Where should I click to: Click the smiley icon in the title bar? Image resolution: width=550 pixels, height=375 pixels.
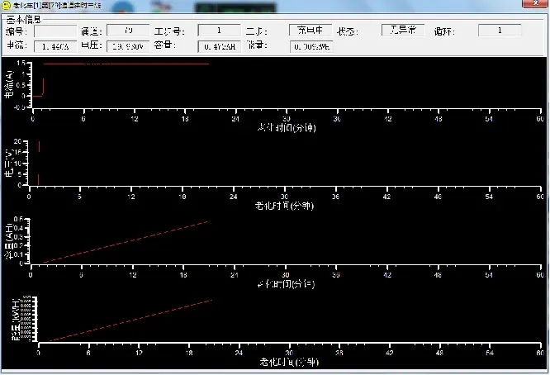6,5
